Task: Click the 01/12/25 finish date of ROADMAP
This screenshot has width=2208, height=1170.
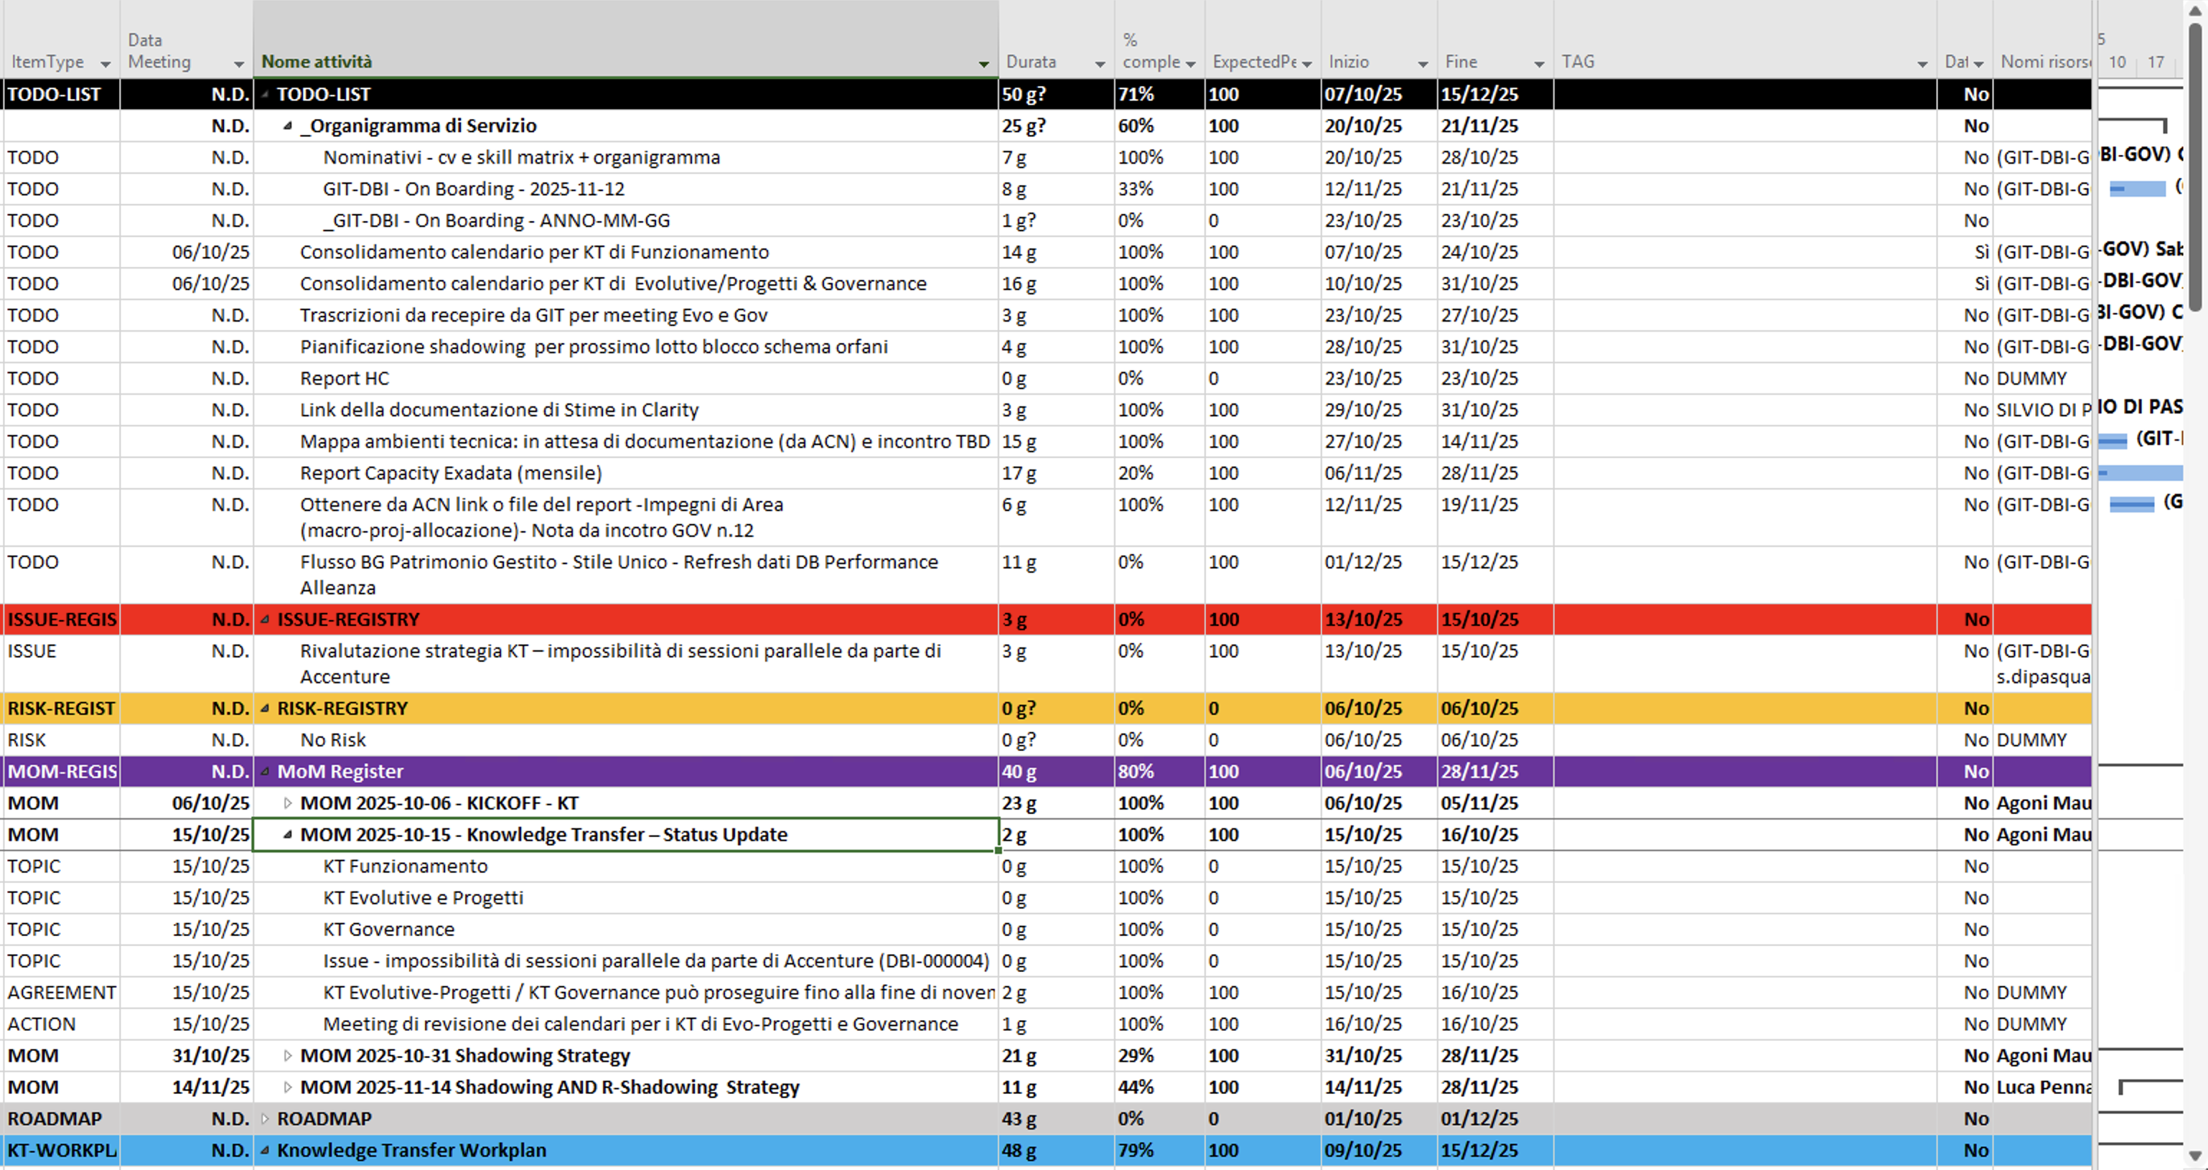Action: pyautogui.click(x=1495, y=1118)
